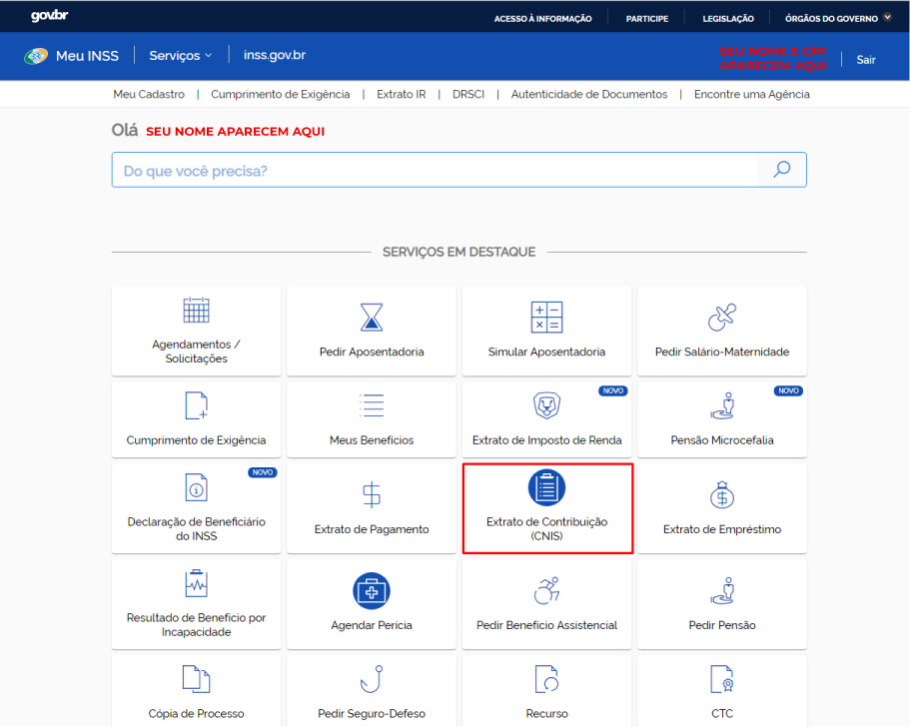This screenshot has height=727, width=910.
Task: Click the search magnifying glass icon
Action: [782, 170]
